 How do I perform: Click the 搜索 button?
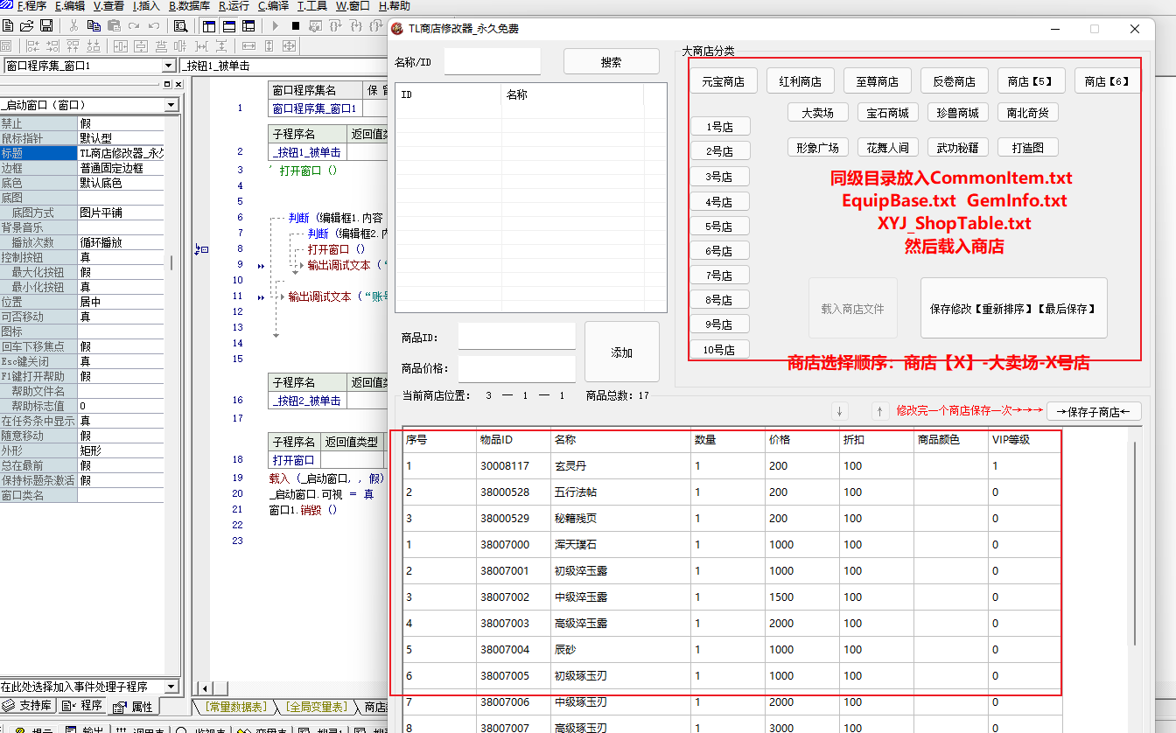click(611, 62)
